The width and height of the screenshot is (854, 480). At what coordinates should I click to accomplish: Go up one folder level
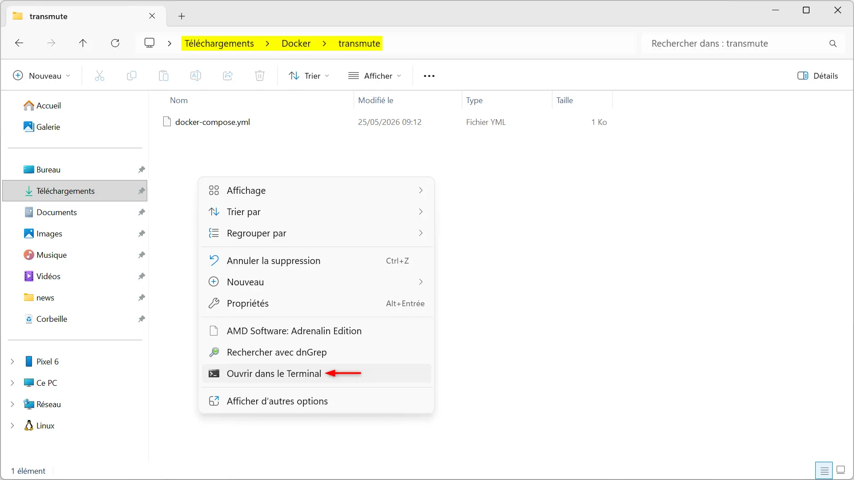coord(83,43)
